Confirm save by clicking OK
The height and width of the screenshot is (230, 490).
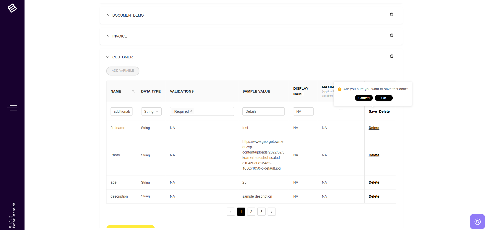[x=384, y=98]
